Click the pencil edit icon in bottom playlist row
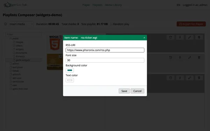This screenshot has width=210, height=131. click(189, 78)
